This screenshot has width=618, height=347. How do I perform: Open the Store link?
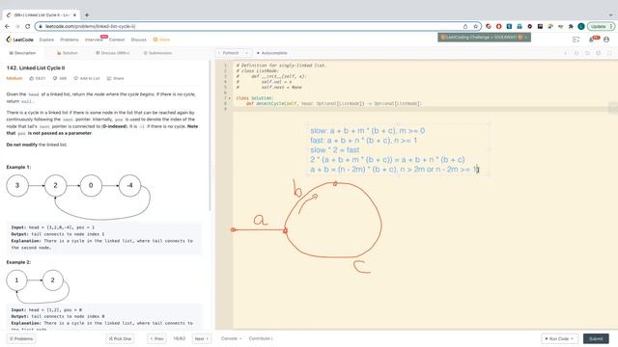click(x=161, y=40)
